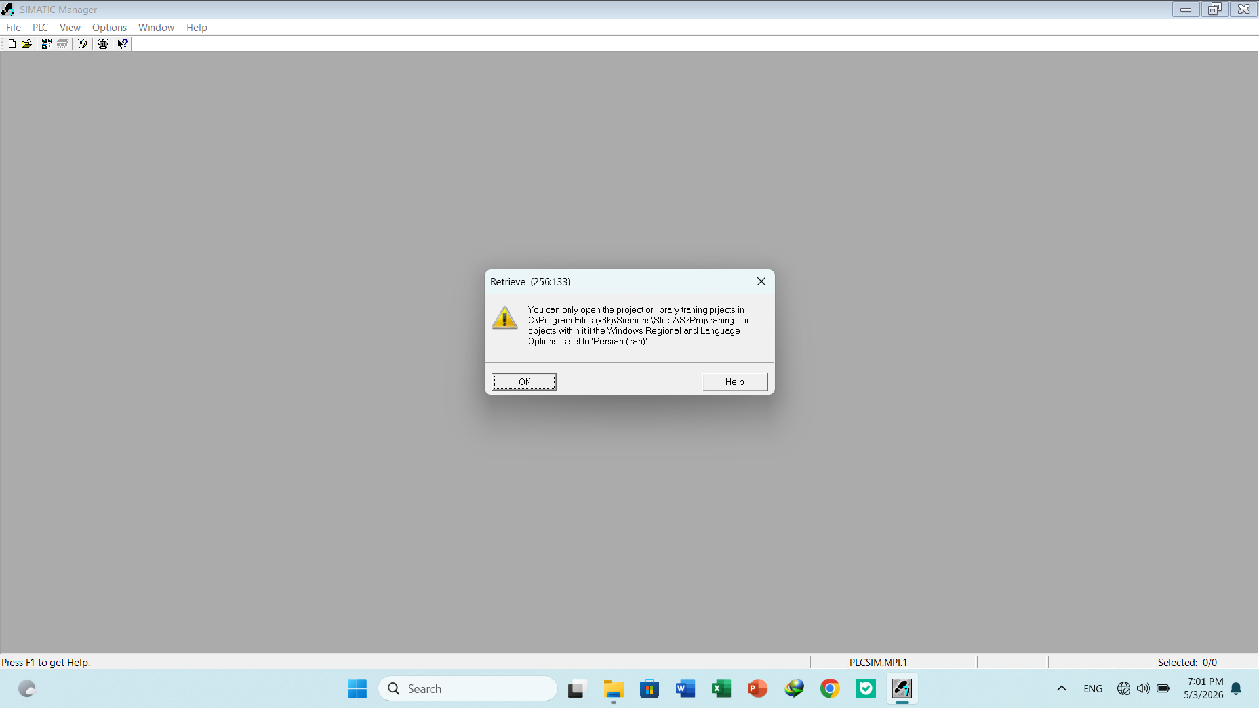Click the taskbar Search box
The height and width of the screenshot is (708, 1259).
468,689
